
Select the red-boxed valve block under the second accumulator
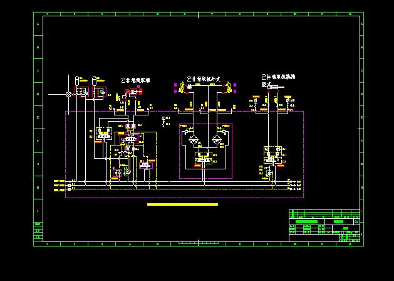(99, 92)
